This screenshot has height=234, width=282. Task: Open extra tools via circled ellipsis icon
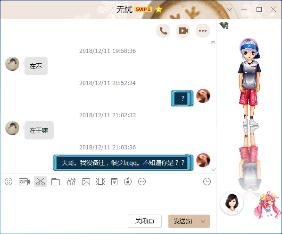click(x=142, y=182)
